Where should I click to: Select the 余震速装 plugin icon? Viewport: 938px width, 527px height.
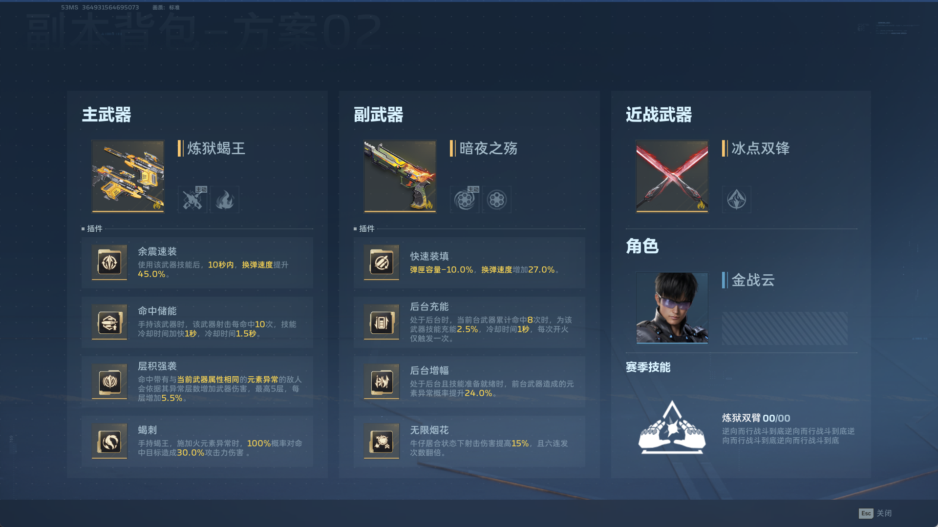pos(109,263)
